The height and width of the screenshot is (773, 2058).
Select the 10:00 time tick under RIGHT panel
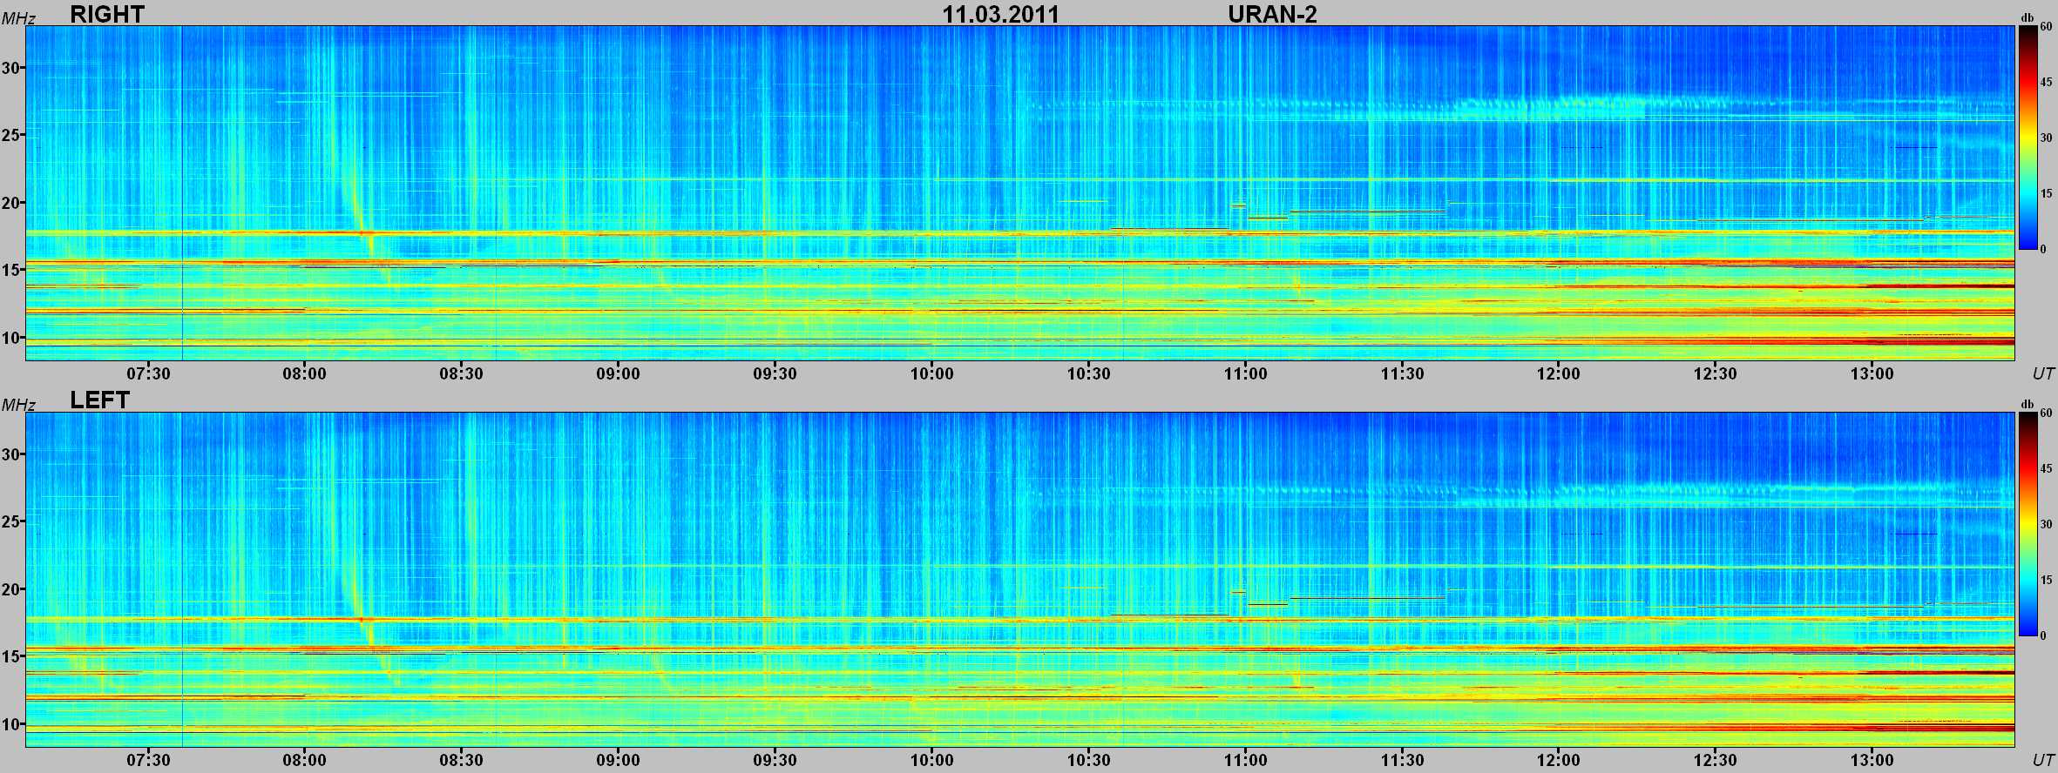pos(931,374)
